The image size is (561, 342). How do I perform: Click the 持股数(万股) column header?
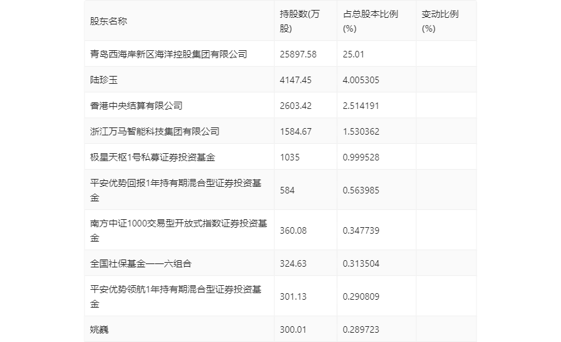(300, 21)
